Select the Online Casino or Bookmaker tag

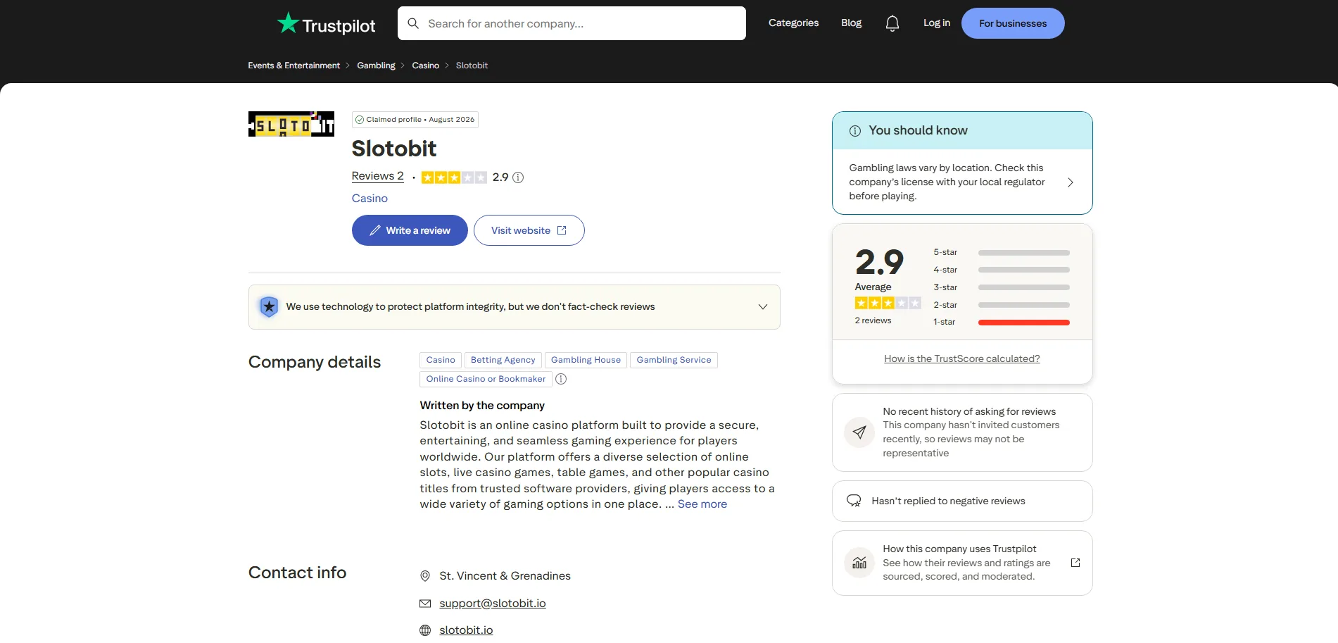(486, 379)
